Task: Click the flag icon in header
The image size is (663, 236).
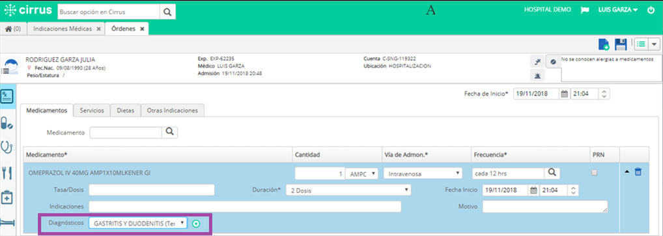Action: 585,10
